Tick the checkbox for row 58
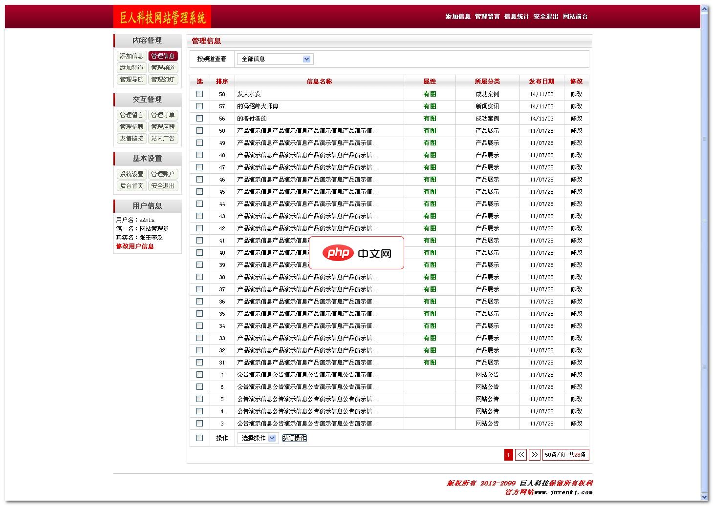 [199, 94]
